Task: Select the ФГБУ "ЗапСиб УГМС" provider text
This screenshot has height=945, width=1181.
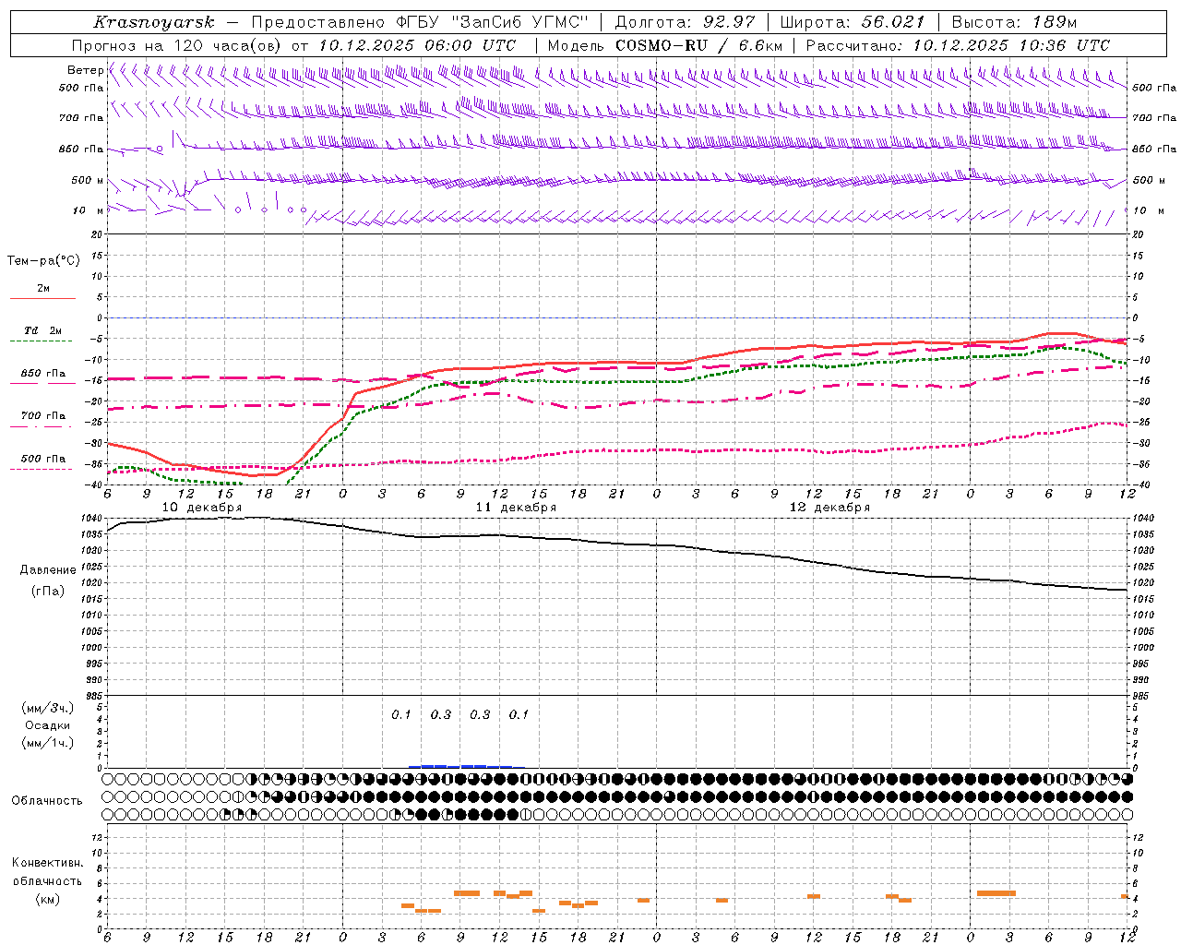Action: (493, 22)
